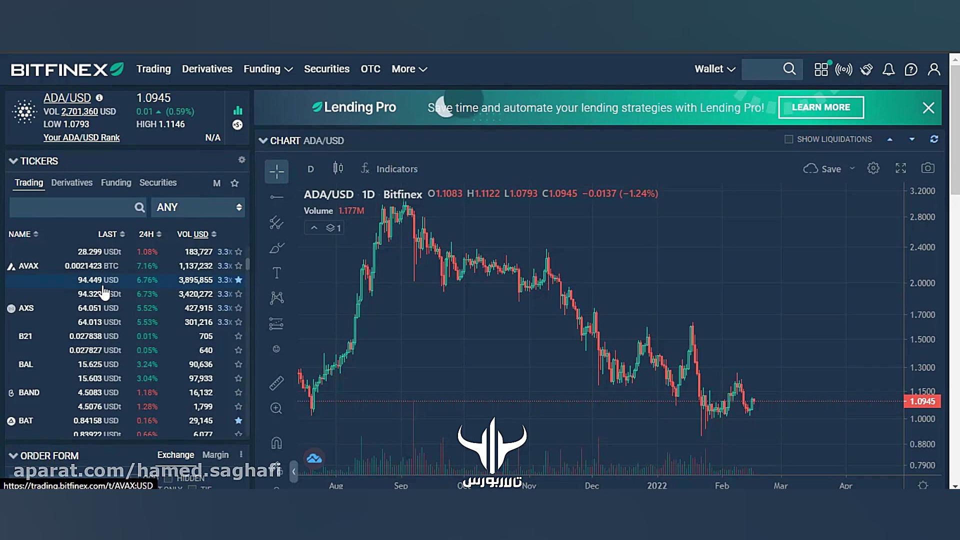Star the BAL 15.625 USD ticker
The image size is (960, 540).
[x=238, y=364]
